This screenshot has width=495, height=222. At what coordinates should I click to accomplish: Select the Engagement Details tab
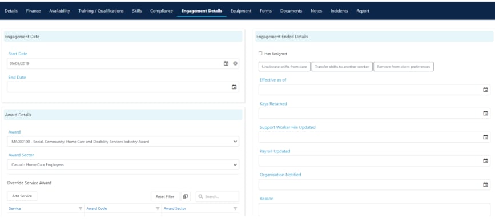[x=202, y=11]
